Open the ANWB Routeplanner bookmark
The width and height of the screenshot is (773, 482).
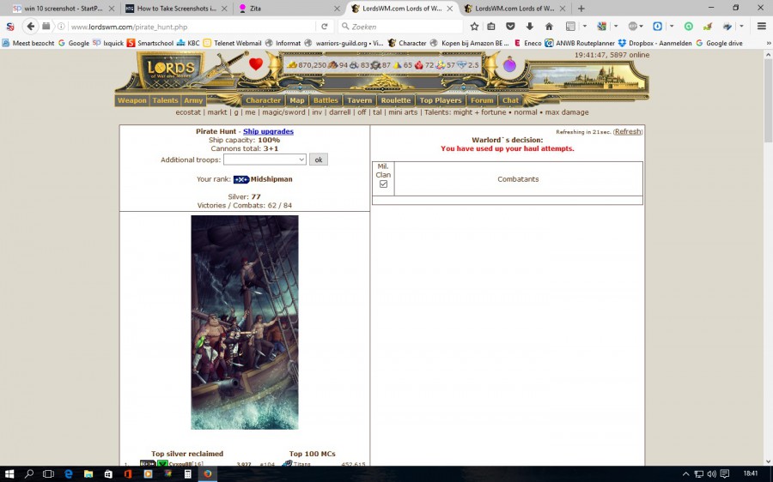point(580,44)
